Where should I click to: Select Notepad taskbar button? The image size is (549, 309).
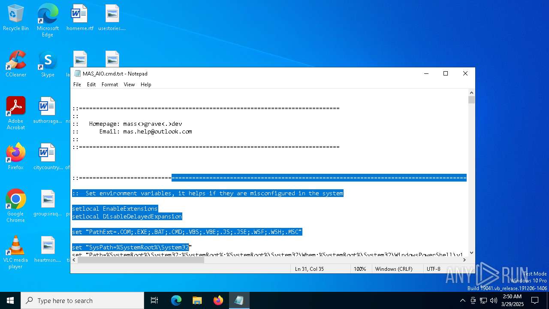coord(239,300)
